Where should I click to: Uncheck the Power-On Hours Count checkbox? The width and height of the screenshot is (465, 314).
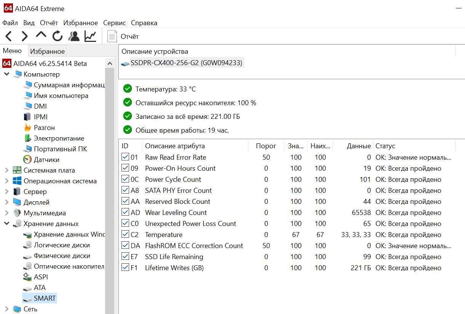click(125, 168)
